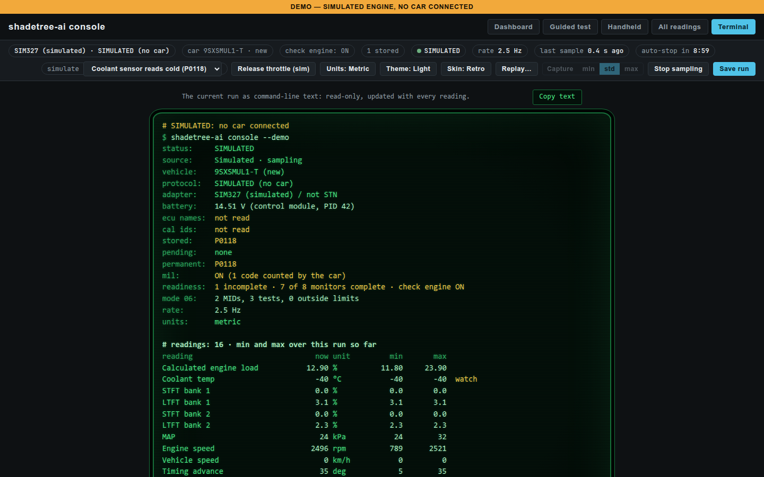Click the last sample 0.4 s ago chip
The image size is (764, 477).
[x=581, y=51]
